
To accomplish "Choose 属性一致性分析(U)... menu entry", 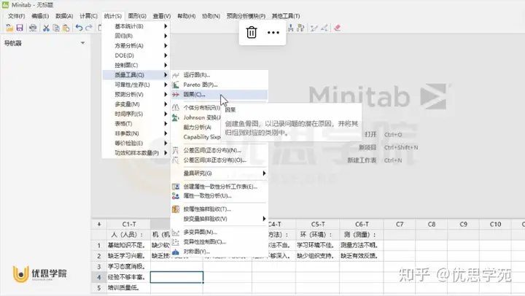I will coord(219,196).
